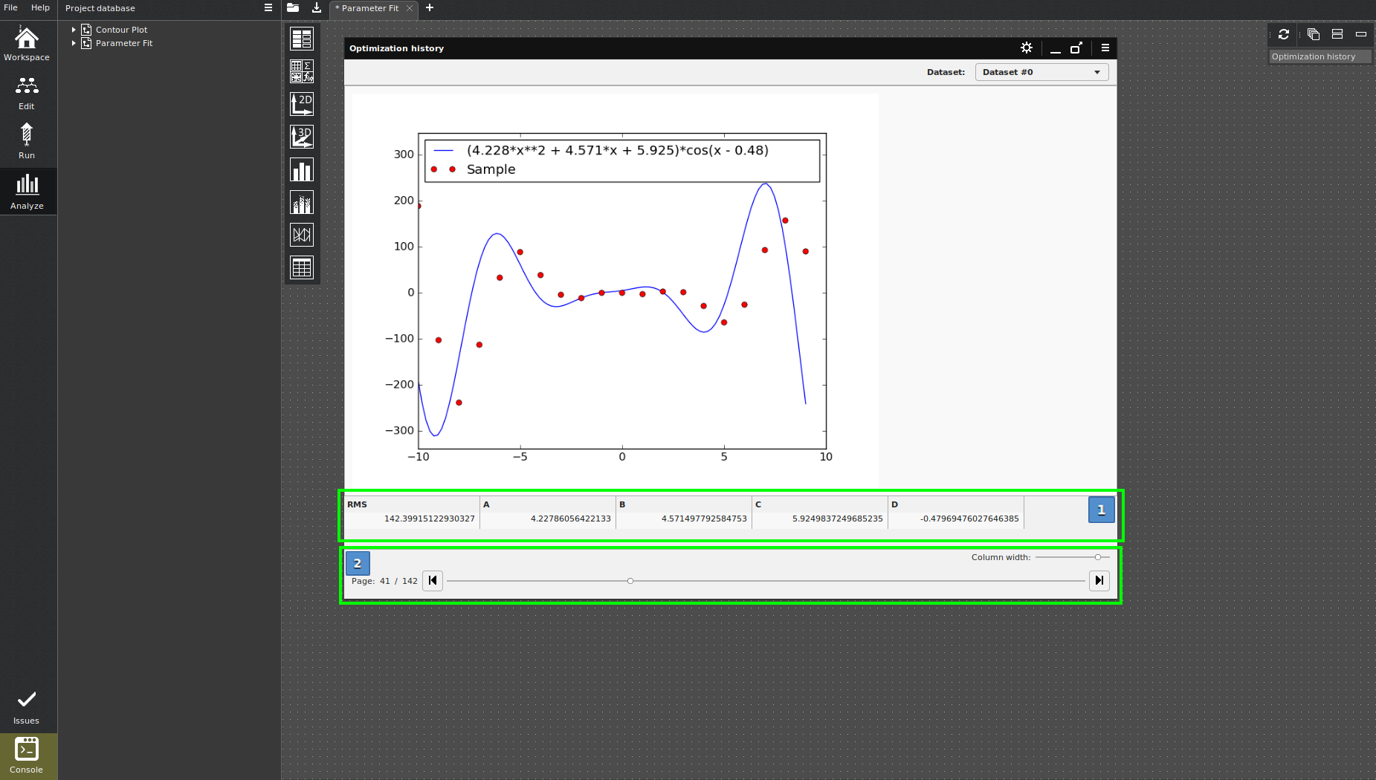Click the A column value 4.22786056422133

point(571,519)
